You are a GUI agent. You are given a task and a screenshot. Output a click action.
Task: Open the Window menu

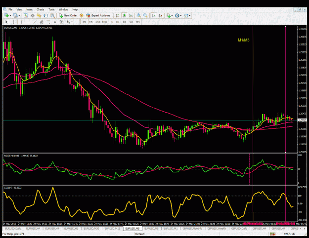(x=63, y=9)
